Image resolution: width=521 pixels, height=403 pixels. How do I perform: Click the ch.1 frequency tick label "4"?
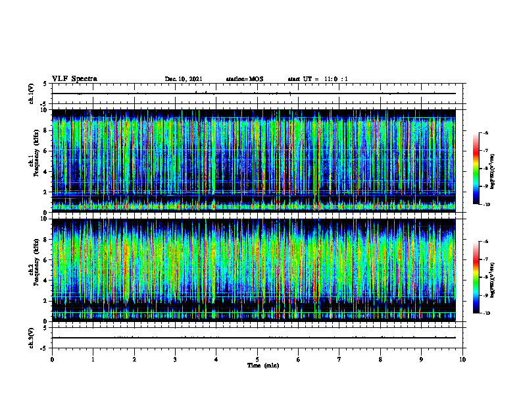coord(45,172)
